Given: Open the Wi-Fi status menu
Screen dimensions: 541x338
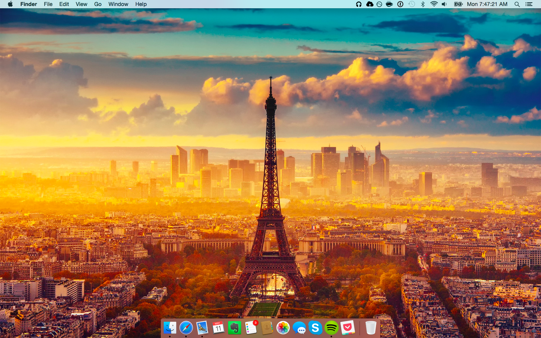Looking at the screenshot, I should [x=434, y=4].
